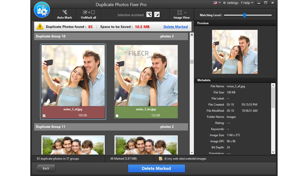Click the path d:\my web sites\website\images
Screen dimensions: 305x176
pyautogui.click(x=185, y=159)
